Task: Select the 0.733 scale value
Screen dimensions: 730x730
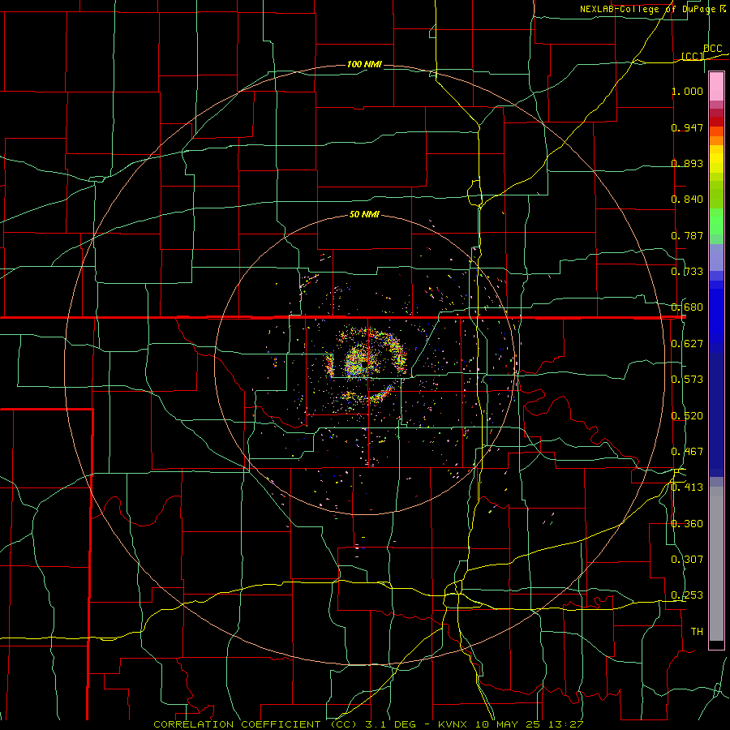Action: point(687,272)
